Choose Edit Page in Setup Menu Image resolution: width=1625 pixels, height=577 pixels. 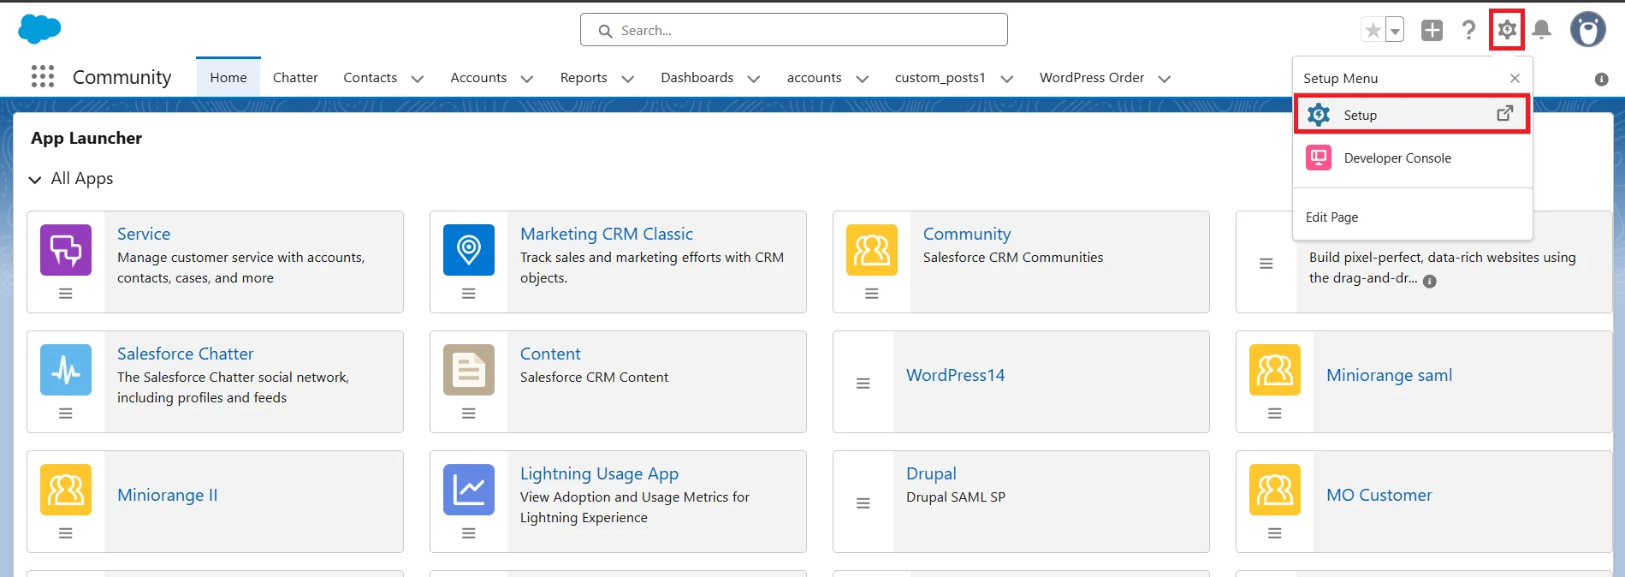[1331, 217]
